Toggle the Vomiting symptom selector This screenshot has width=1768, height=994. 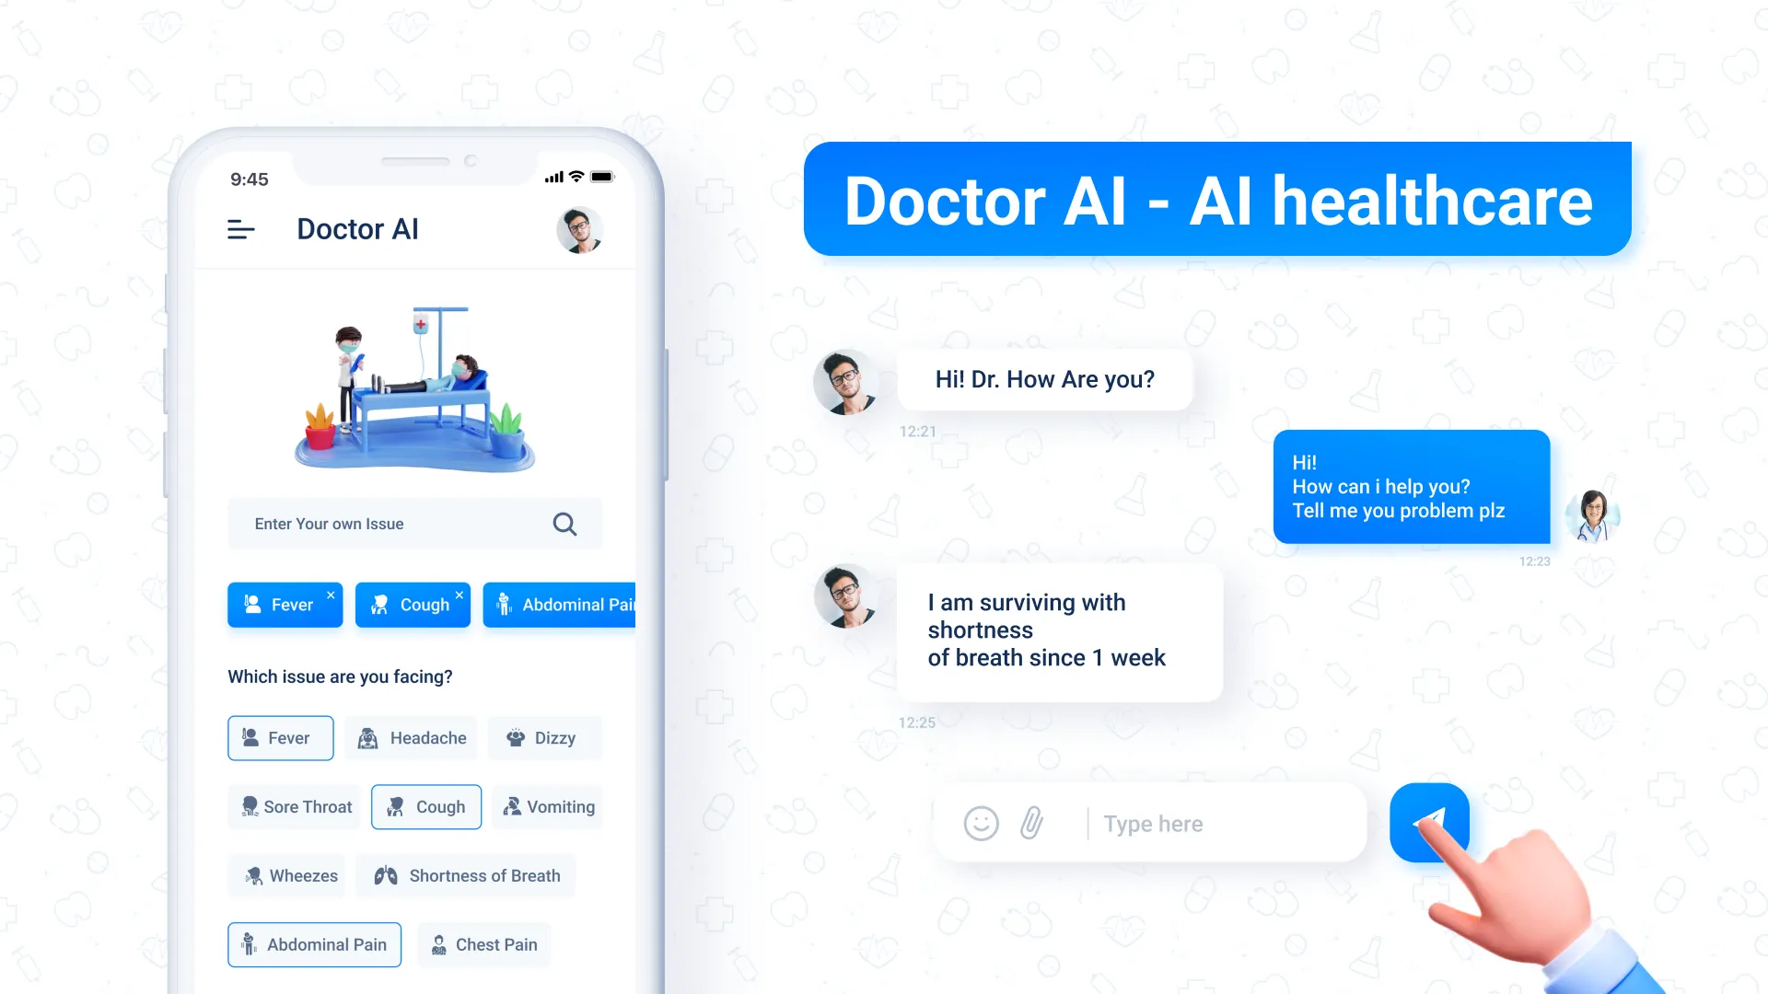[x=550, y=806]
